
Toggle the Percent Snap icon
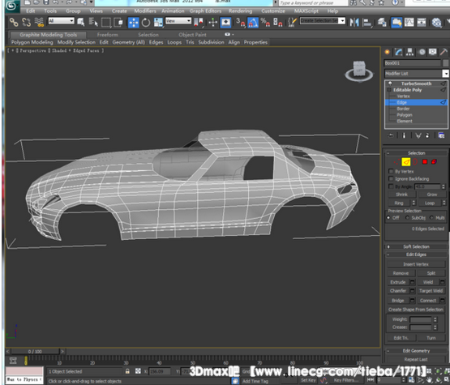pyautogui.click(x=265, y=23)
